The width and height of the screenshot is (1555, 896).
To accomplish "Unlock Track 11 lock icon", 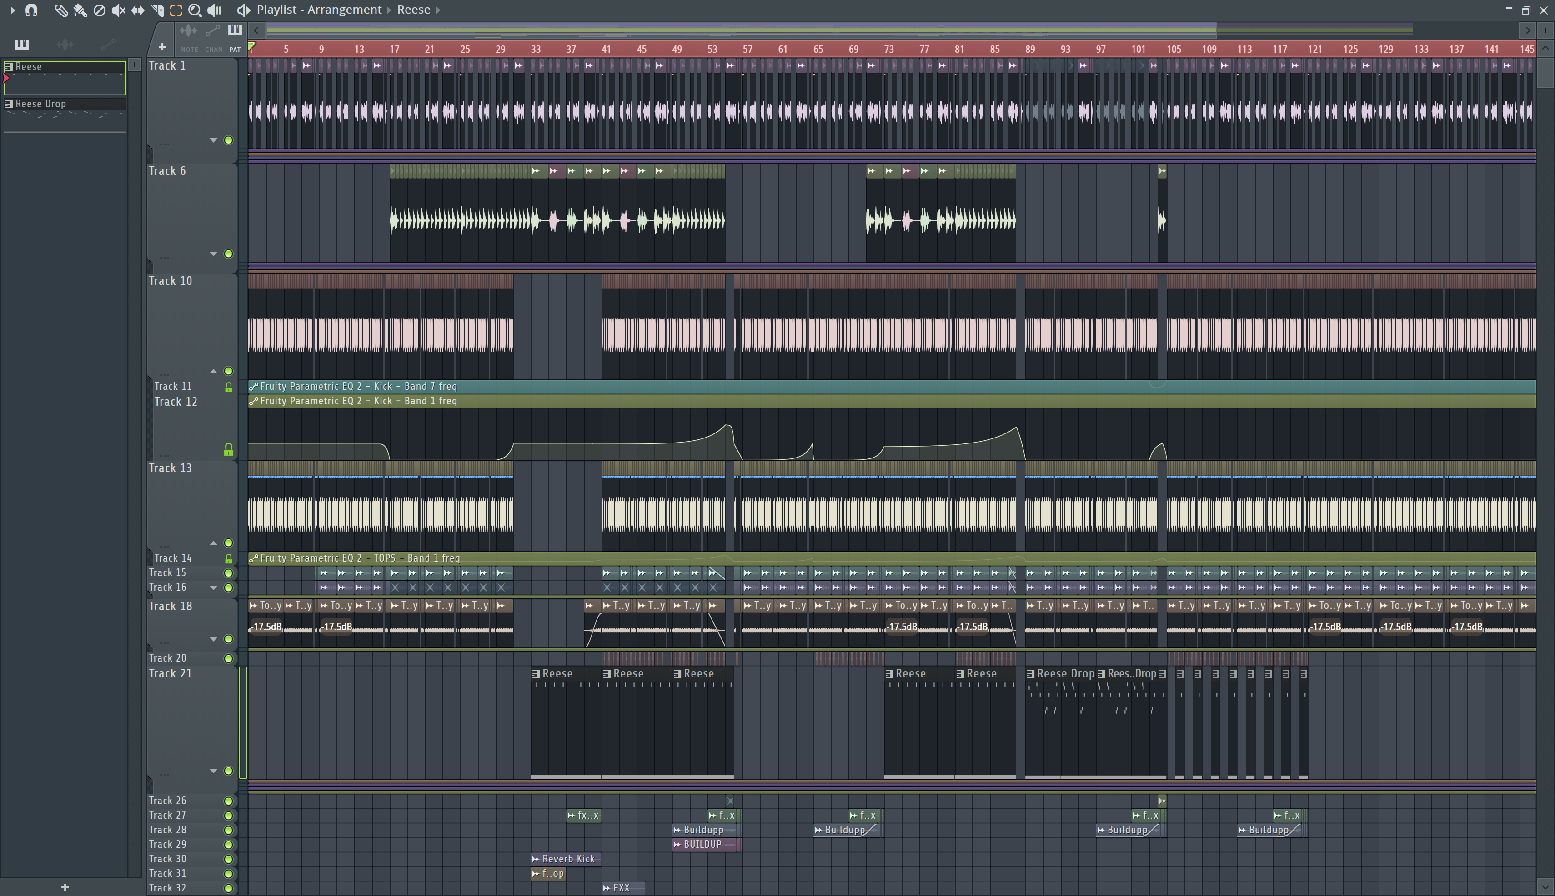I will click(x=229, y=387).
